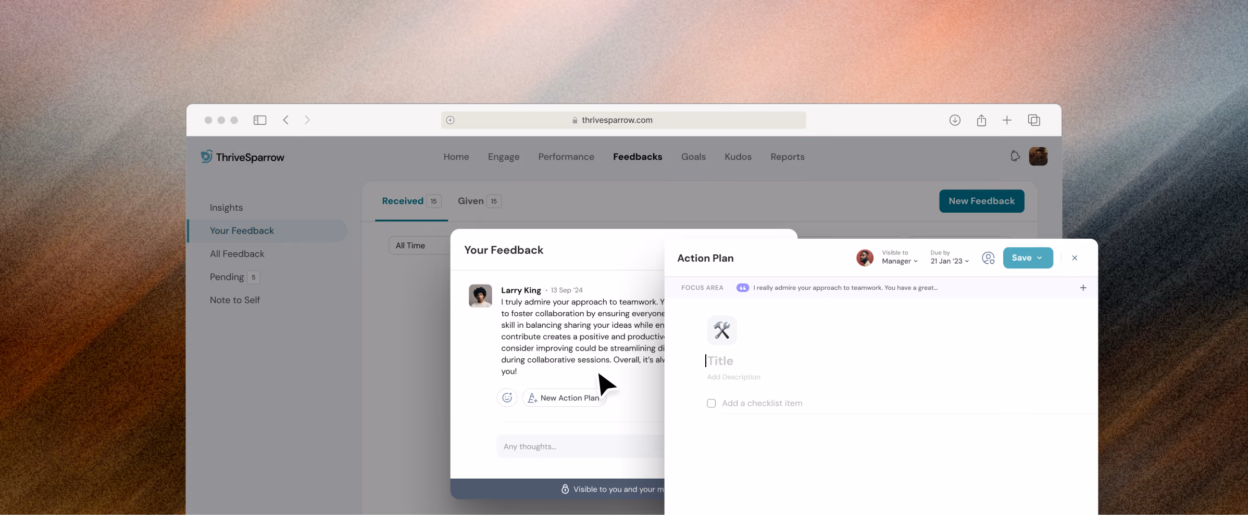The width and height of the screenshot is (1248, 515).
Task: Click the thrivesparrow.com address bar
Action: point(623,120)
